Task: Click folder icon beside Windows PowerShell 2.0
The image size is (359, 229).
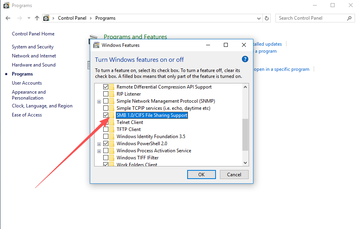Action: click(x=112, y=144)
